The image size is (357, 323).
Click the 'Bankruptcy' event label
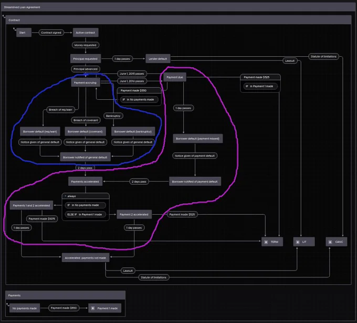pyautogui.click(x=113, y=116)
